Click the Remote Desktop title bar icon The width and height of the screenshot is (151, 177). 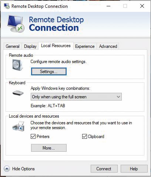pyautogui.click(x=7, y=6)
